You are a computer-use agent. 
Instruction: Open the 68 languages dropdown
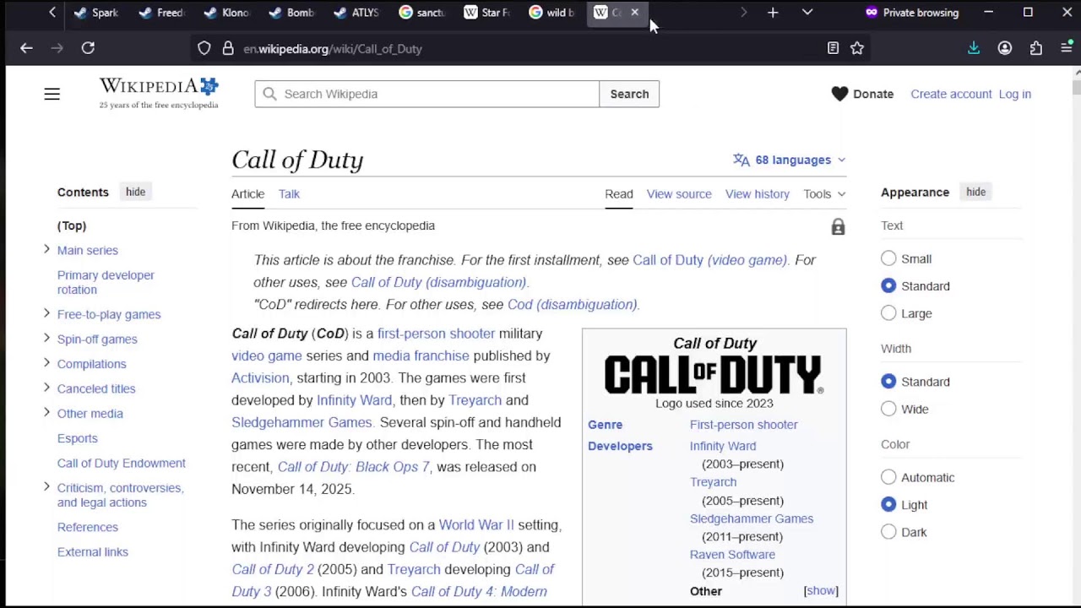pos(789,160)
